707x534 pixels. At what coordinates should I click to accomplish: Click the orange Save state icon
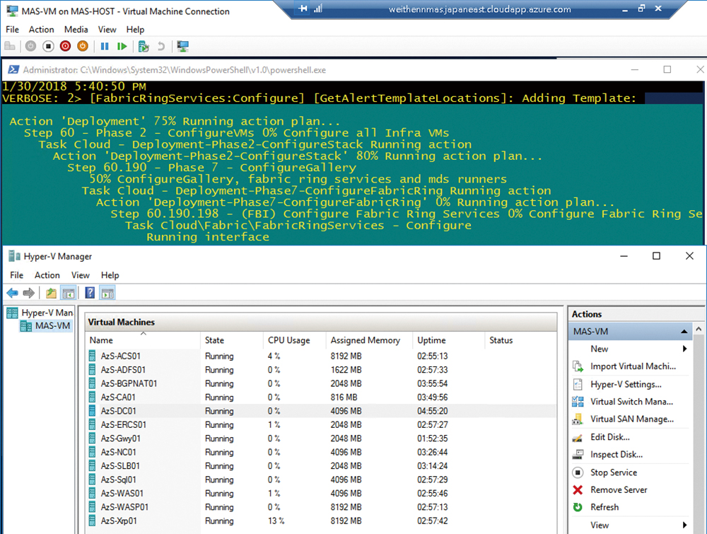(x=83, y=47)
